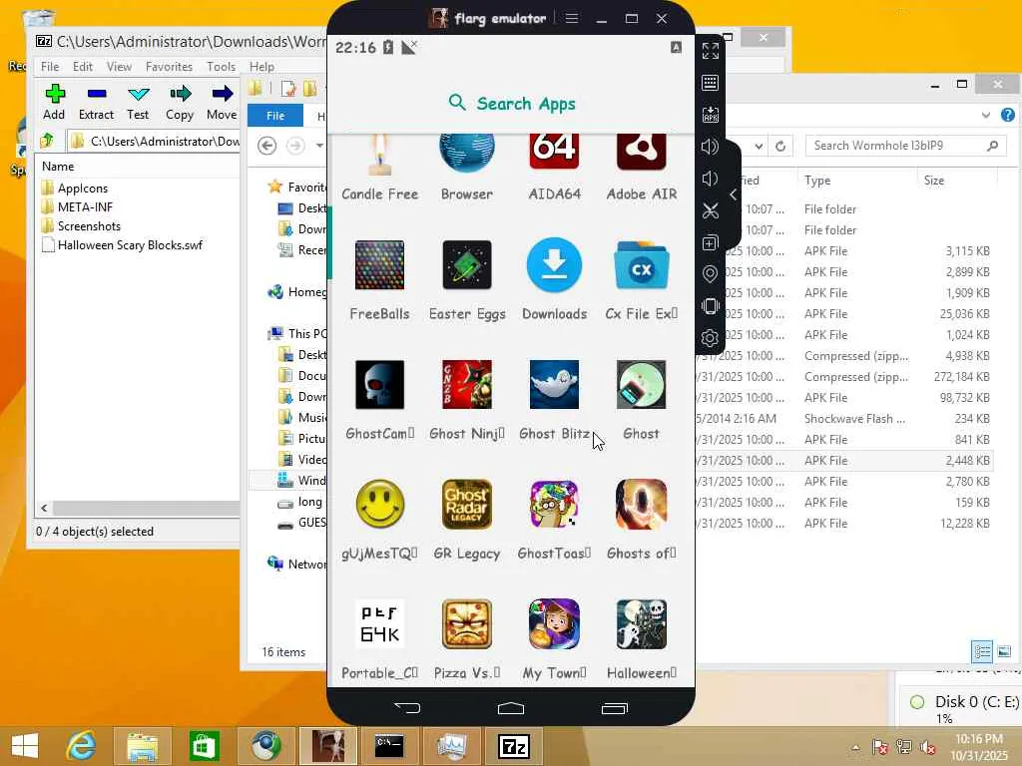Viewport: 1022px width, 766px height.
Task: Open the 7-Zip View menu
Action: click(120, 67)
